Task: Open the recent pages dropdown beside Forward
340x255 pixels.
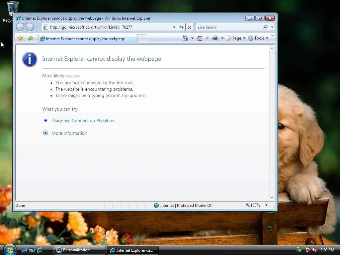Action: 37,27
